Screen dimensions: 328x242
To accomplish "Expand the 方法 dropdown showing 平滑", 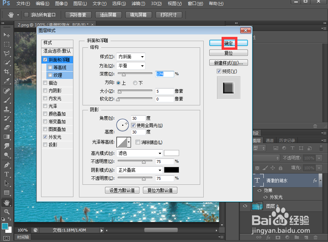I will point(131,65).
